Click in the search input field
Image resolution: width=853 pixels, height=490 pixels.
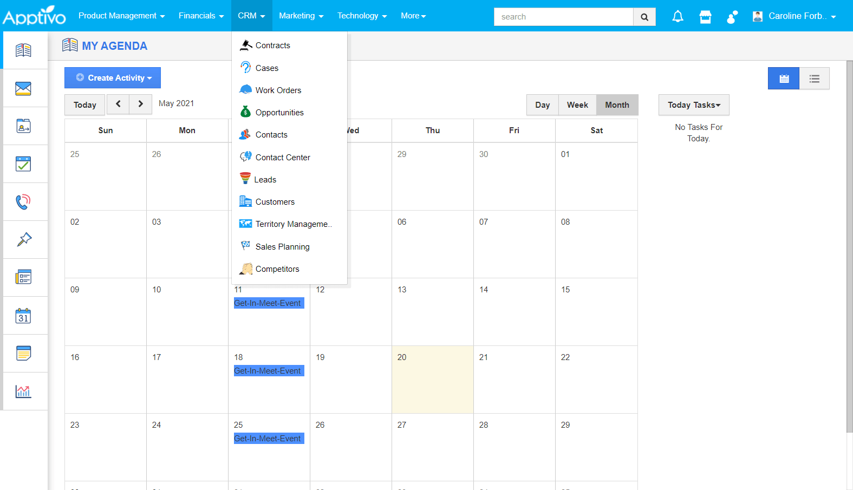coord(563,17)
